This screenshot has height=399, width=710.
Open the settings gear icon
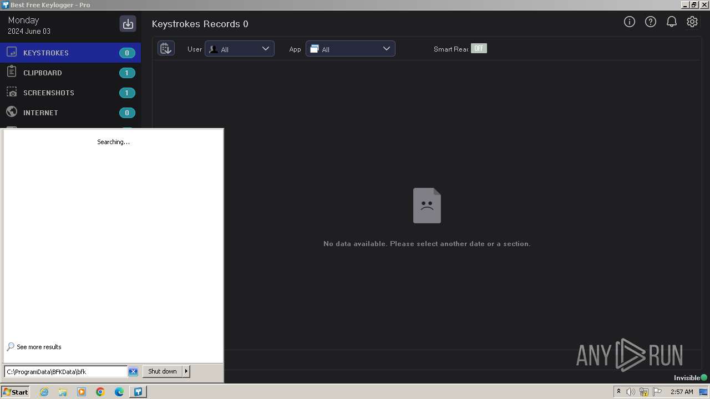click(x=692, y=22)
